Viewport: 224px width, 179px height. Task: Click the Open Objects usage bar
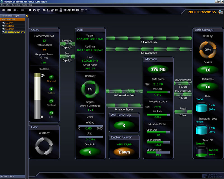(158, 142)
